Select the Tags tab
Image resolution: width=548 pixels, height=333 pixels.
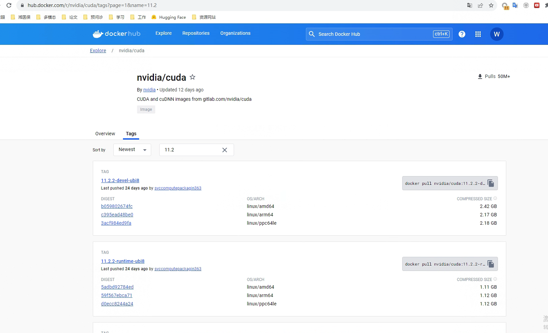(131, 133)
